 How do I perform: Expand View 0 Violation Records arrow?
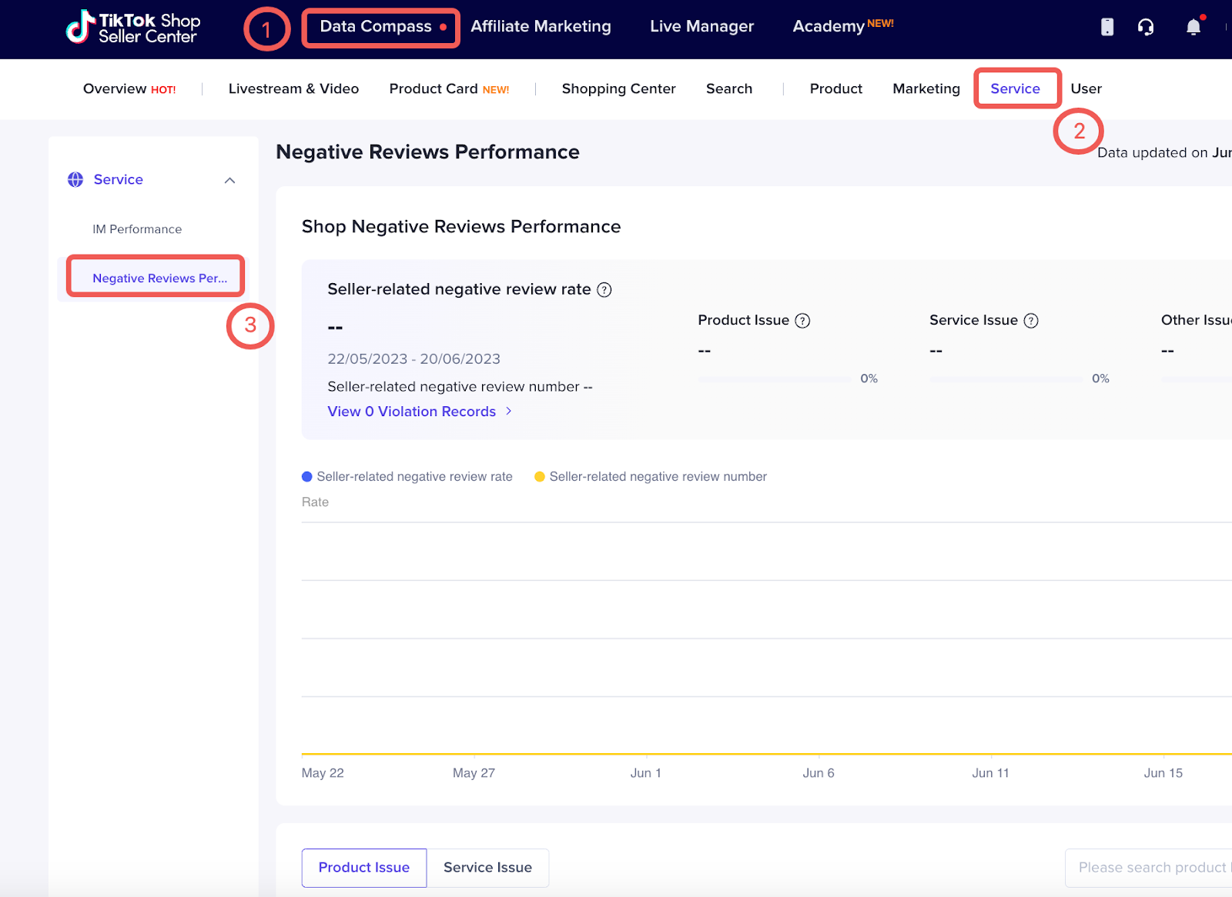(x=508, y=412)
